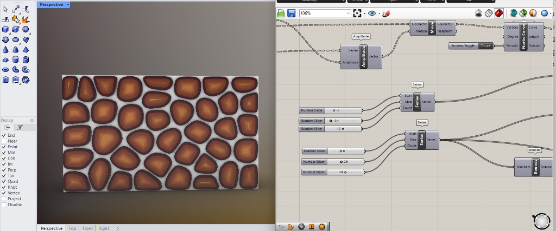Enable the Project osnap checkbox
Viewport: 556px width, 231px height.
[4, 199]
